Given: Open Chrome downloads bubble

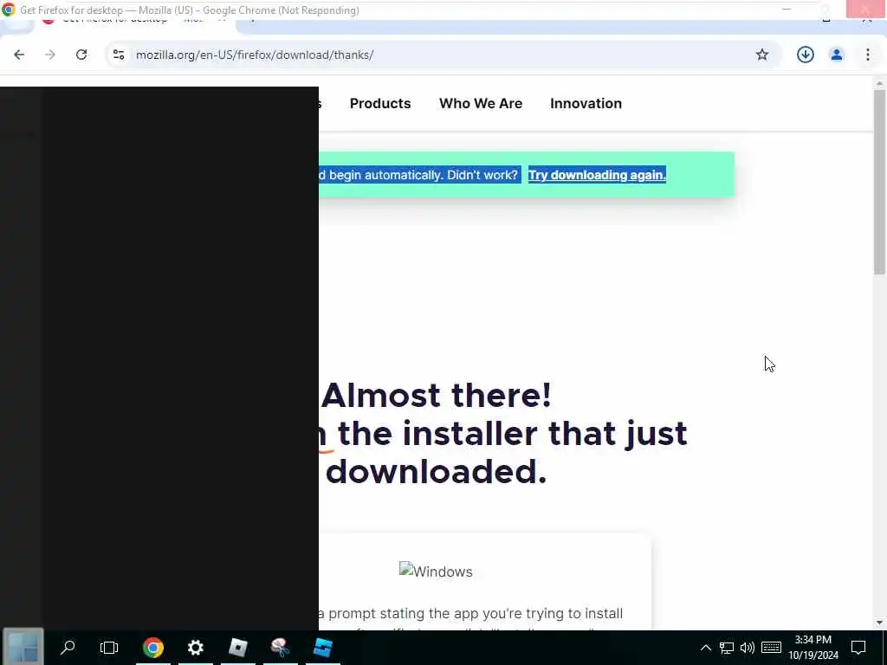Looking at the screenshot, I should pyautogui.click(x=805, y=55).
